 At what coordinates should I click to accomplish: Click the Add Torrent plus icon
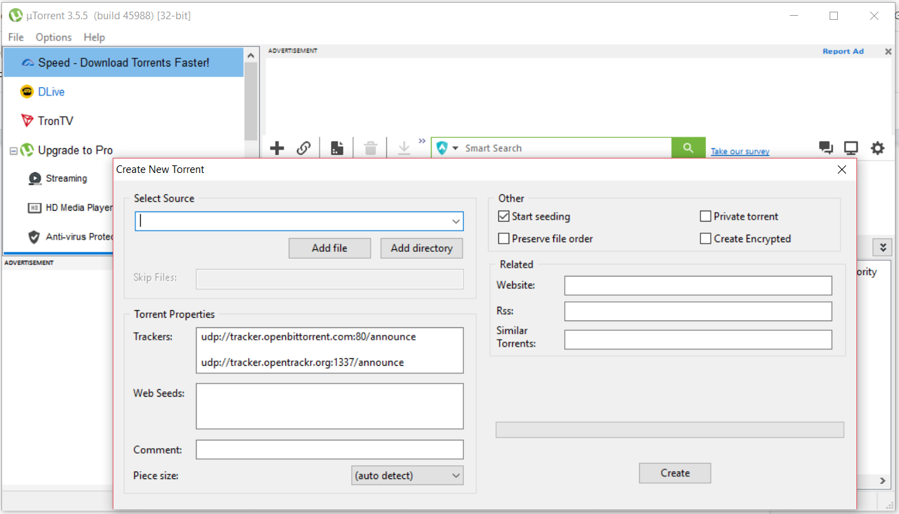pos(277,148)
